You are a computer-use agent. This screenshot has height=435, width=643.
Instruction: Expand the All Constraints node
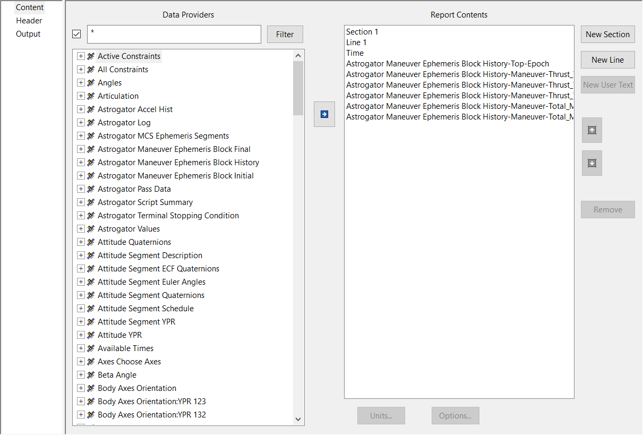(x=81, y=69)
